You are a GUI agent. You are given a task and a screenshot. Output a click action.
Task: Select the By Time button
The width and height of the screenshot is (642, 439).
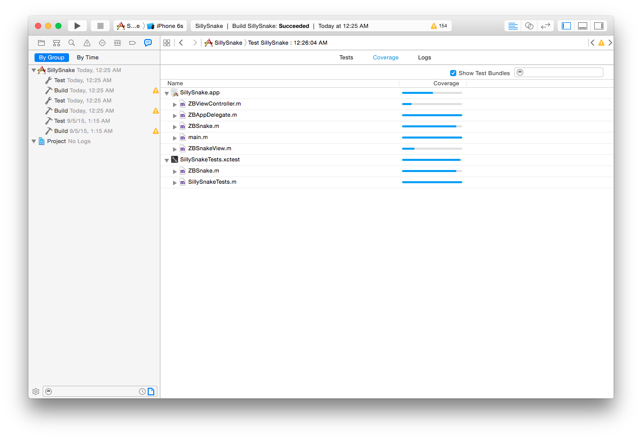tap(88, 57)
